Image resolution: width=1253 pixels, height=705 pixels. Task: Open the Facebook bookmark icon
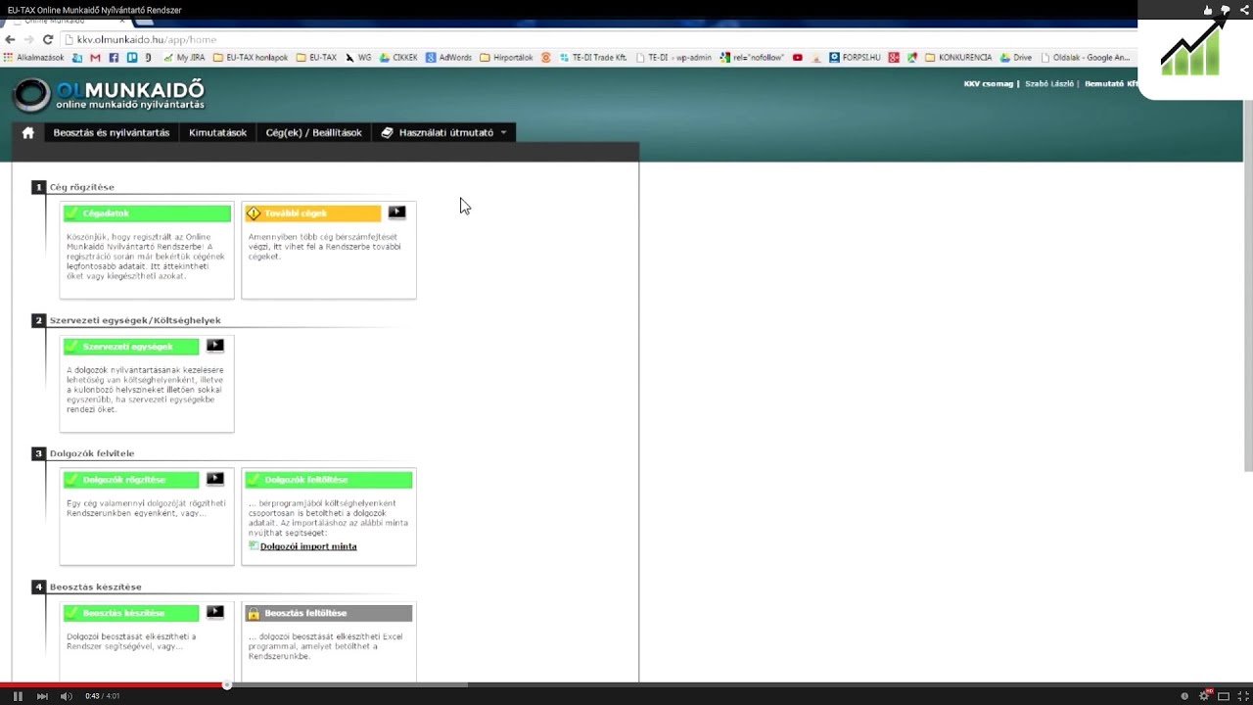pyautogui.click(x=114, y=58)
